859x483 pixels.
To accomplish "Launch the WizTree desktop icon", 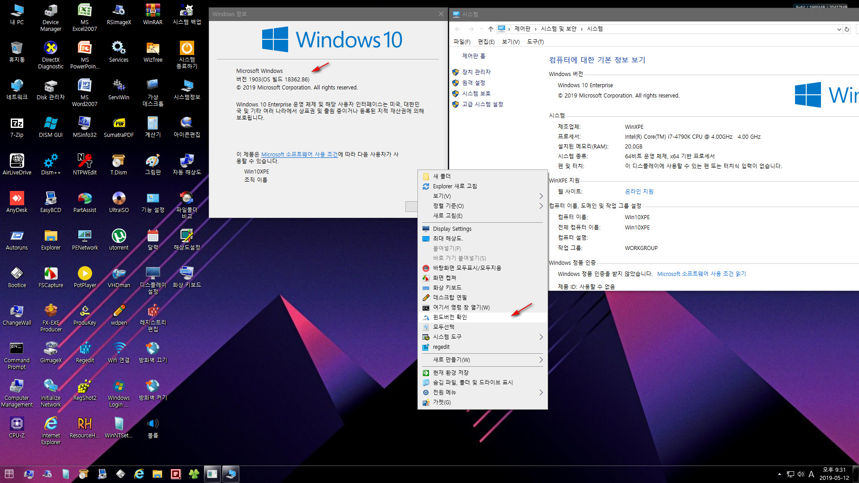I will point(153,52).
